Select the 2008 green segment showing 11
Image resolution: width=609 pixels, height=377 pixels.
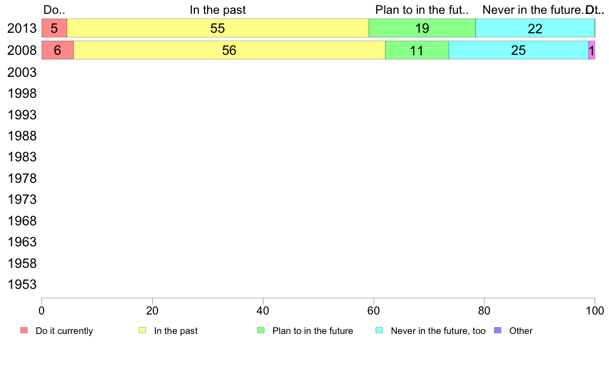(417, 50)
